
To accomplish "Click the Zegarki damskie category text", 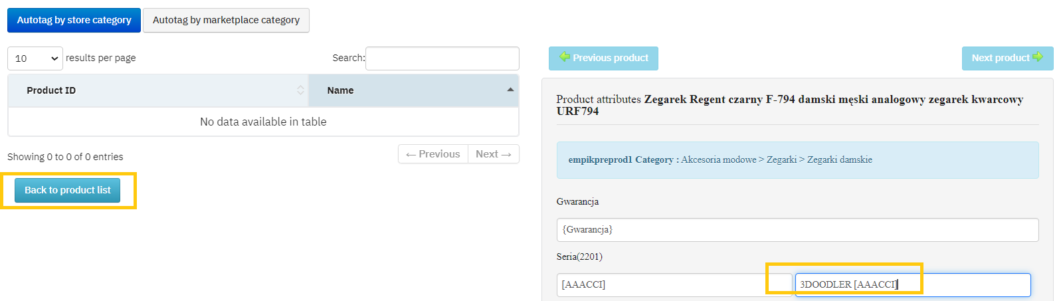I will tap(839, 160).
